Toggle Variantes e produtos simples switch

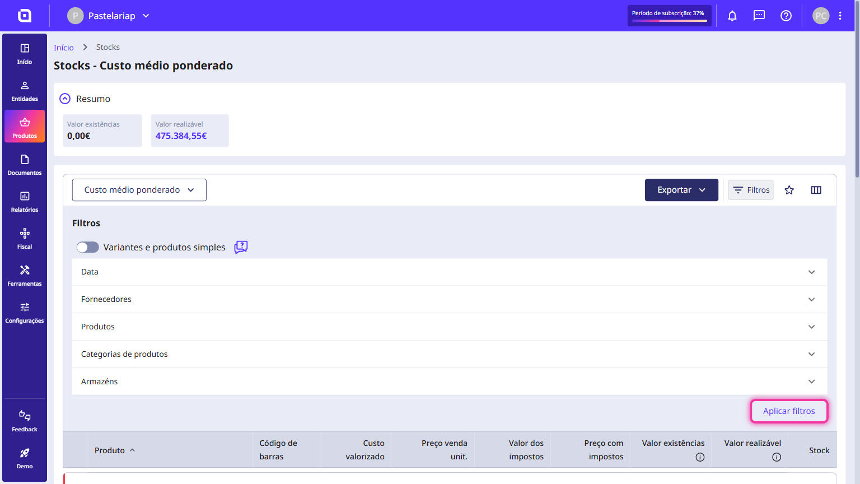click(88, 247)
